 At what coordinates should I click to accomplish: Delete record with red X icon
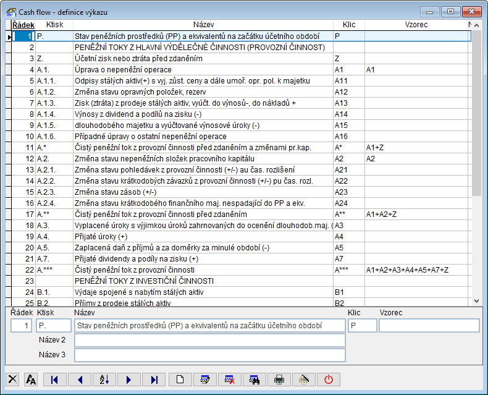point(230,380)
